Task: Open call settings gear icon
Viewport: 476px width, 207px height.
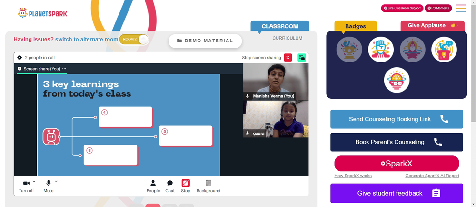Action: click(x=20, y=57)
